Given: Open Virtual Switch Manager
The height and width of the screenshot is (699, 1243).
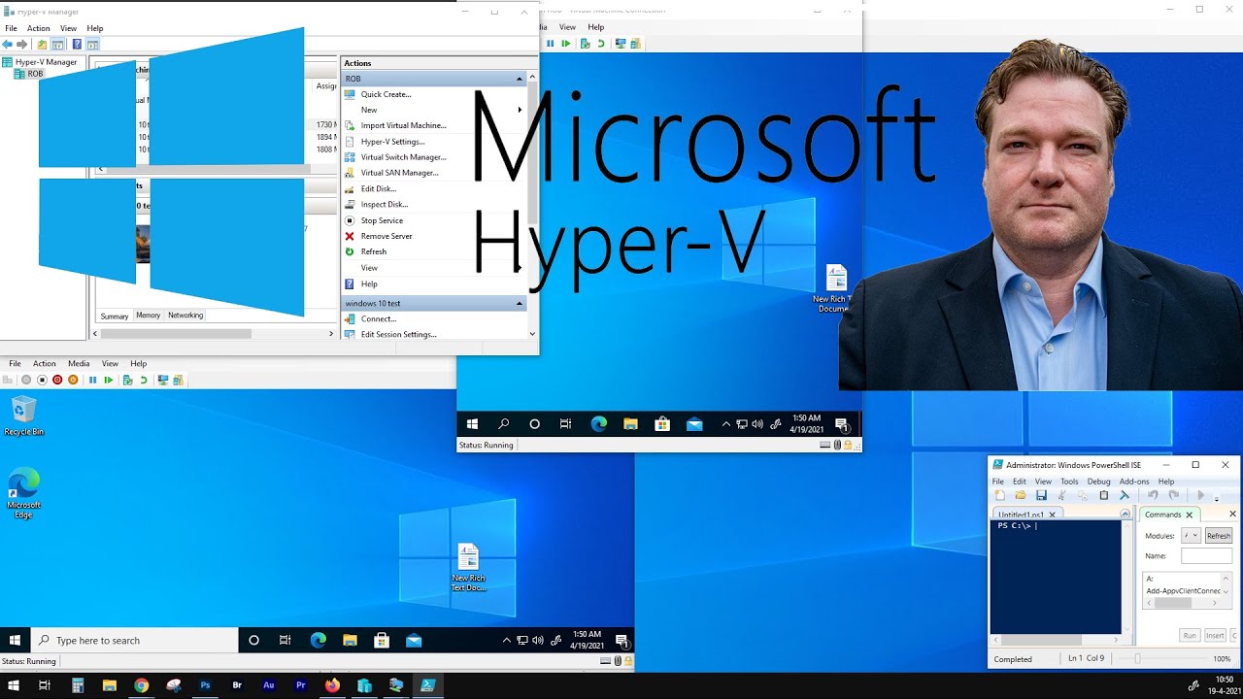Looking at the screenshot, I should pyautogui.click(x=403, y=157).
